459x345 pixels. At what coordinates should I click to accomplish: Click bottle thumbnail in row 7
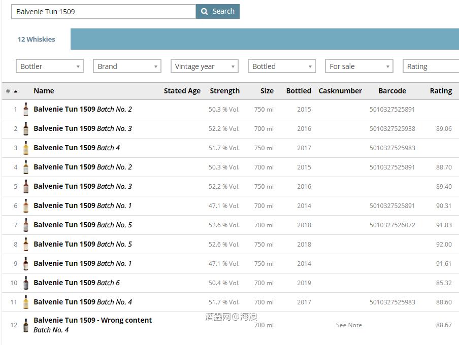(x=26, y=225)
